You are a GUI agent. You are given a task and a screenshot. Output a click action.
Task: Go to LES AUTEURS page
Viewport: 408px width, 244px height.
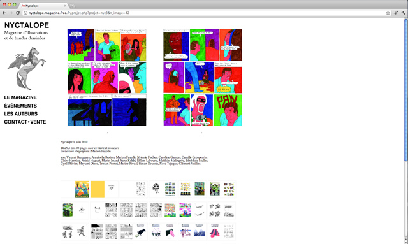(21, 113)
